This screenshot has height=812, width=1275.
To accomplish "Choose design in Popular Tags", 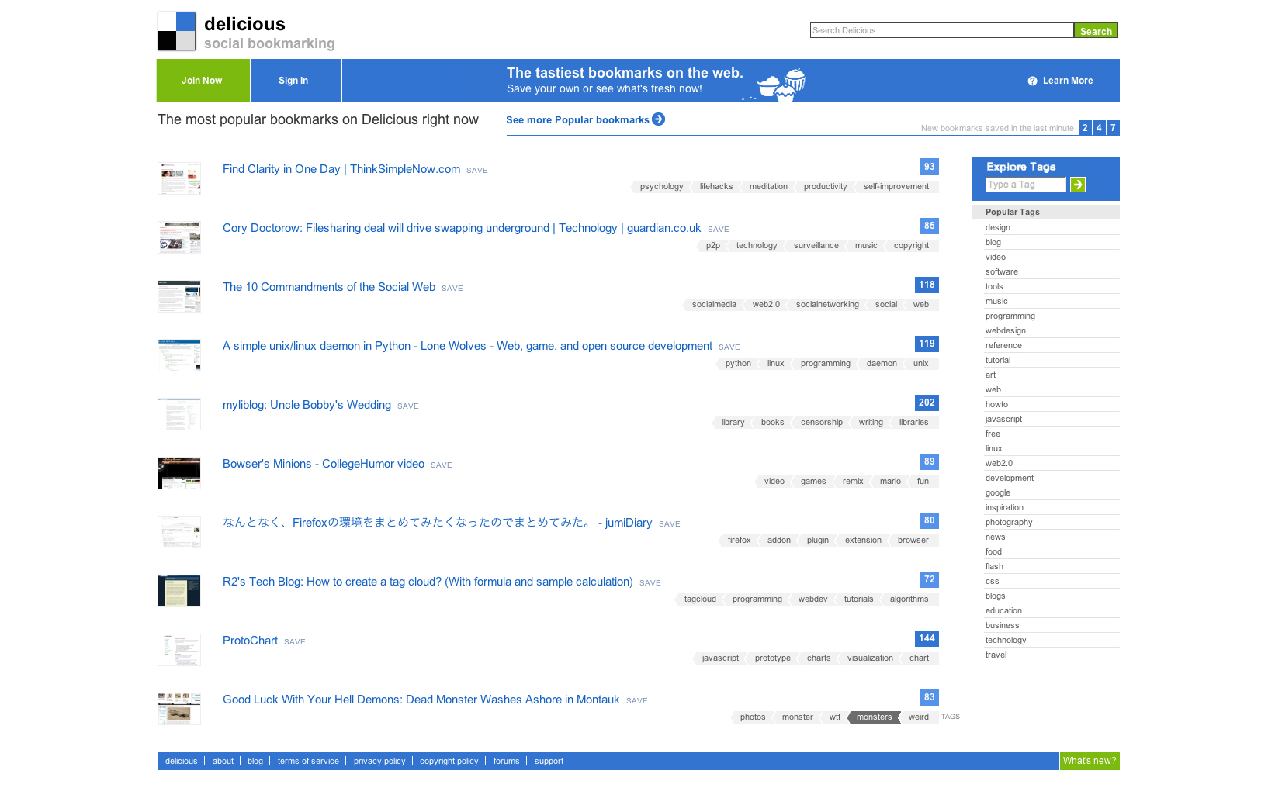I will [998, 228].
